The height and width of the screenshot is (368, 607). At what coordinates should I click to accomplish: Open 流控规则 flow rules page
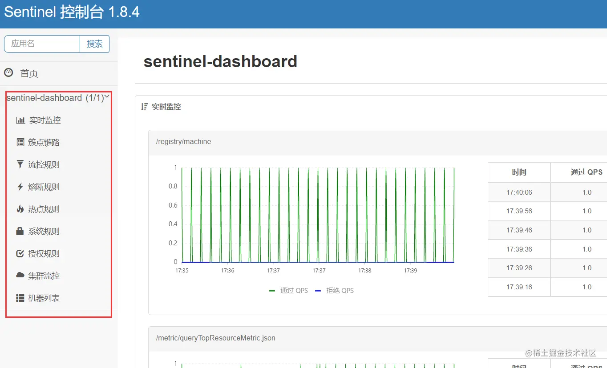44,165
